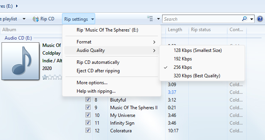Open View options dropdown arrow
Viewport: 265px width, 140px height.
tap(158, 19)
